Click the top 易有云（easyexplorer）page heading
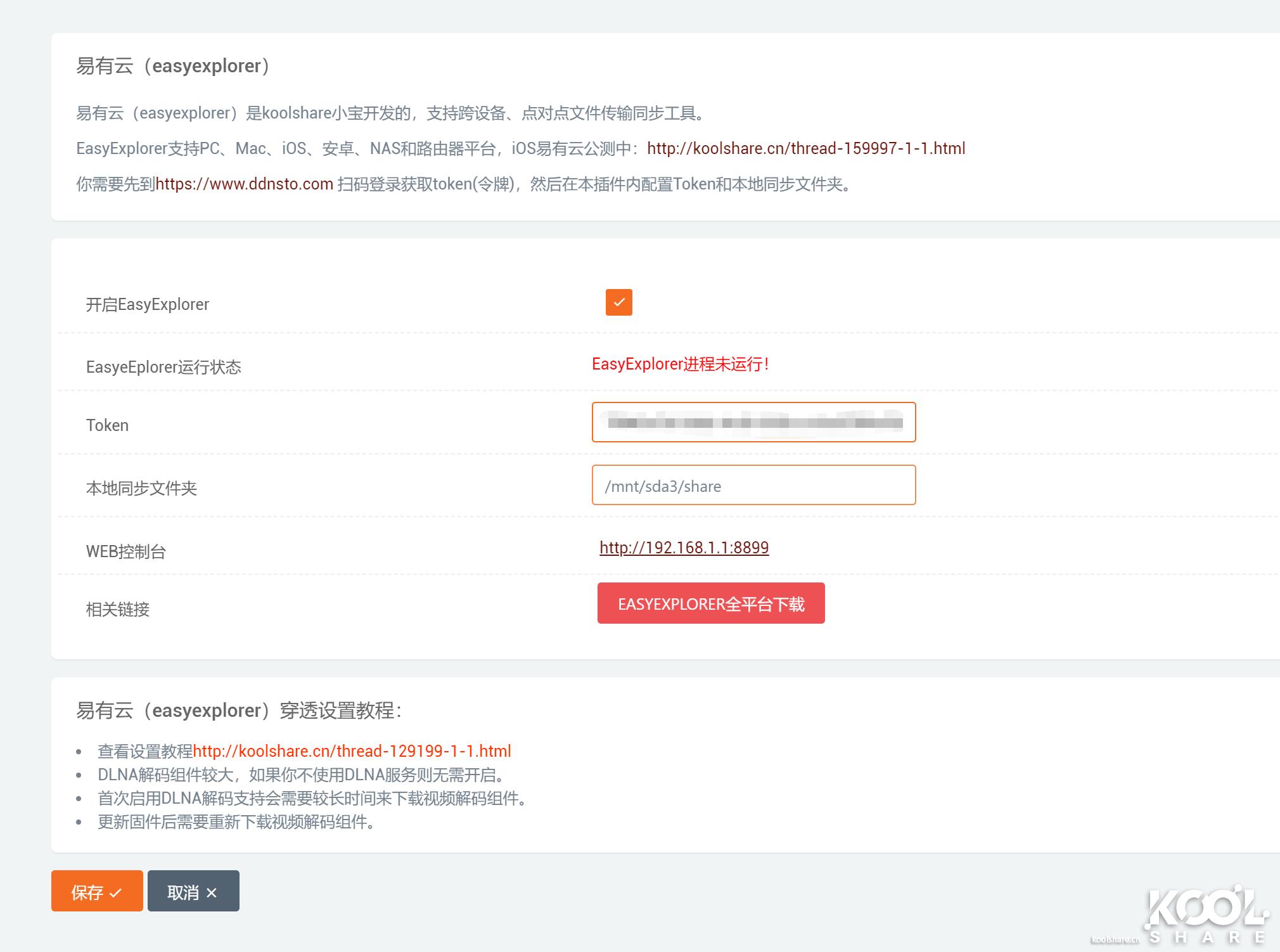This screenshot has height=952, width=1280. click(x=174, y=66)
